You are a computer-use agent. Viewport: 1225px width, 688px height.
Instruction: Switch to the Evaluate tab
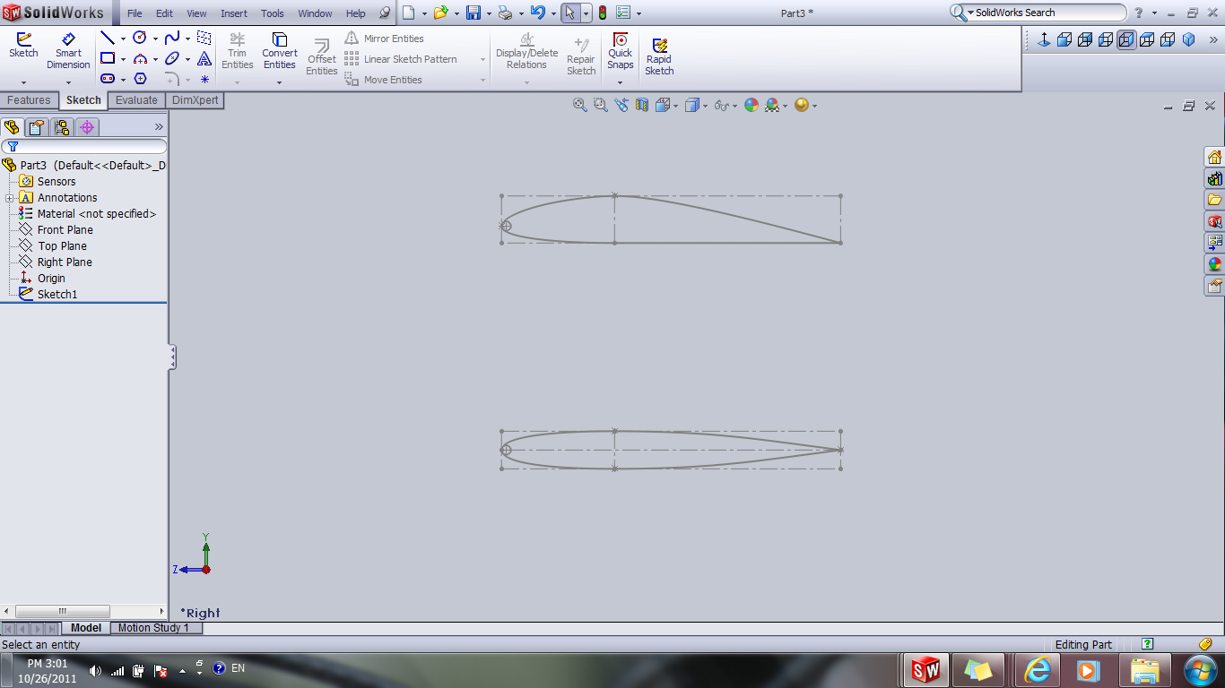point(136,100)
